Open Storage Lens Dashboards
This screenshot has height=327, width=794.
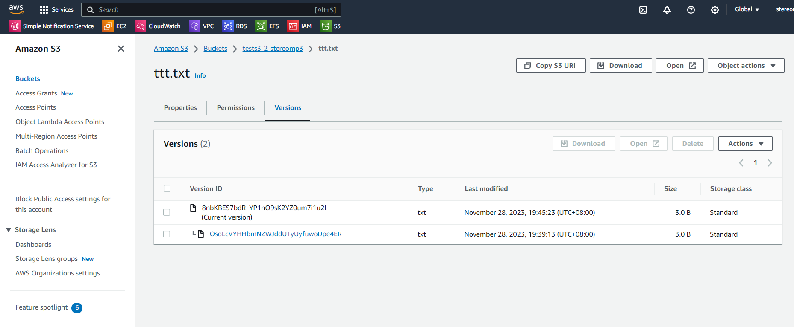coord(33,245)
